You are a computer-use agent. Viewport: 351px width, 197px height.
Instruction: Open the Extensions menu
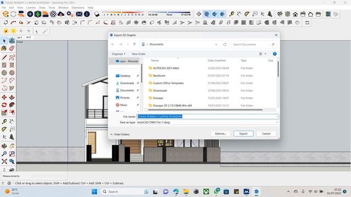(x=78, y=8)
